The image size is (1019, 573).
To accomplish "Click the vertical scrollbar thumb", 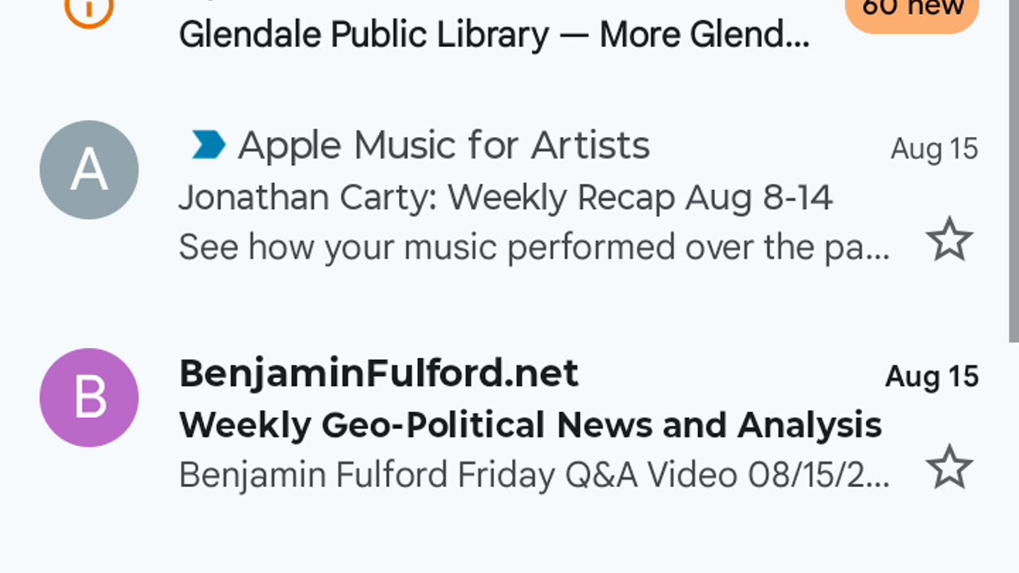I will tap(1014, 171).
